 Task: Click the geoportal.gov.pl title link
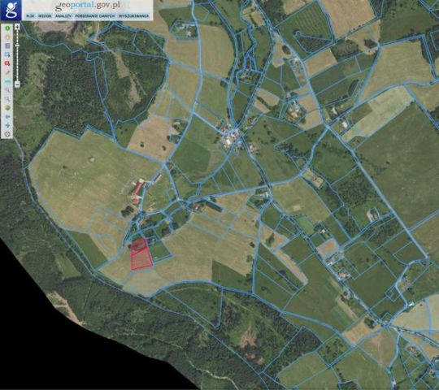pyautogui.click(x=88, y=6)
